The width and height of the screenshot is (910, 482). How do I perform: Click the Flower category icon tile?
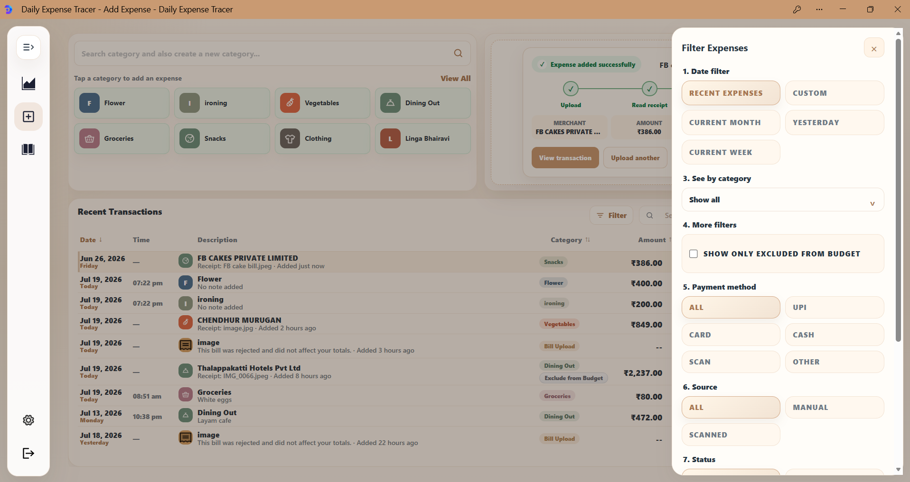click(x=89, y=103)
